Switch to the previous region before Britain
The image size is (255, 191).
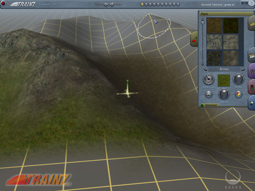coord(206,69)
